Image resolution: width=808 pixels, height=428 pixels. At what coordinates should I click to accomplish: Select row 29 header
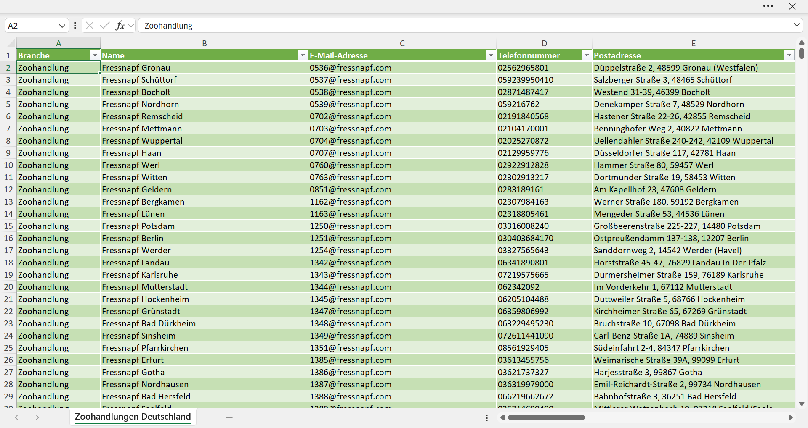tap(8, 396)
